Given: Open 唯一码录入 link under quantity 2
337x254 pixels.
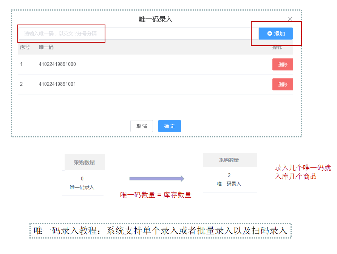Looking at the screenshot, I should point(229,184).
